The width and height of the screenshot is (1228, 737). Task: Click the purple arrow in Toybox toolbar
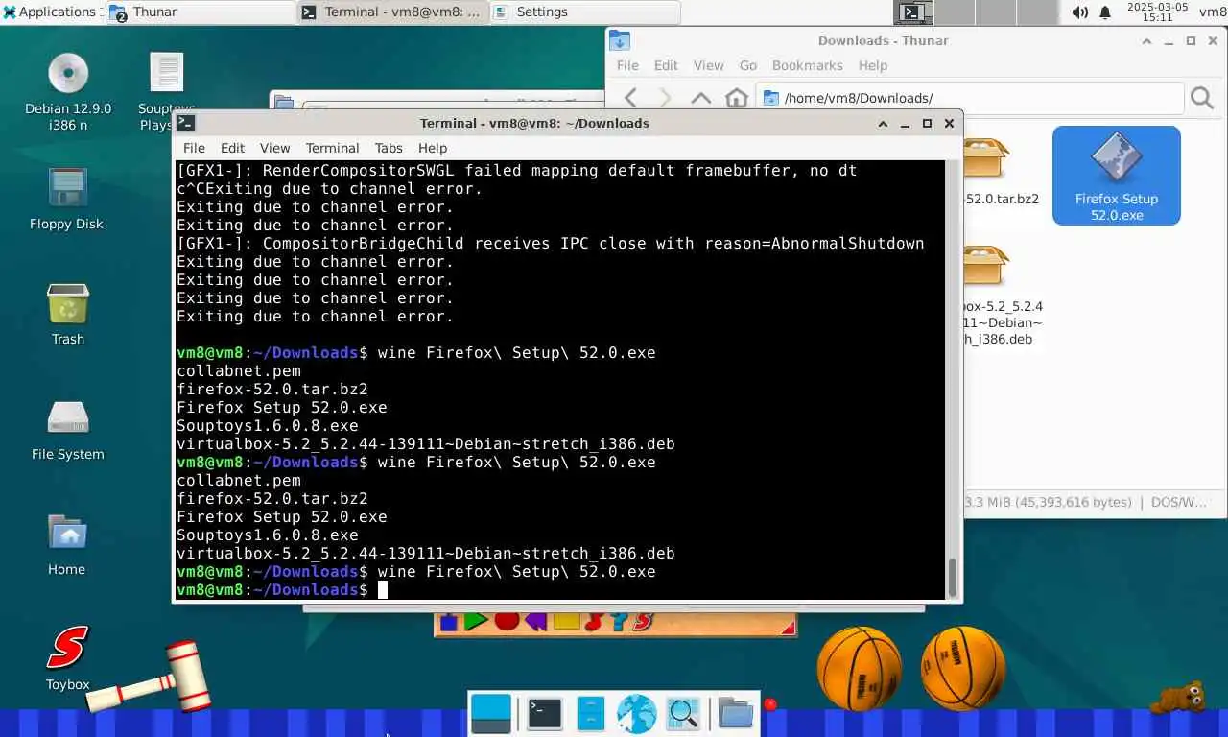[535, 622]
